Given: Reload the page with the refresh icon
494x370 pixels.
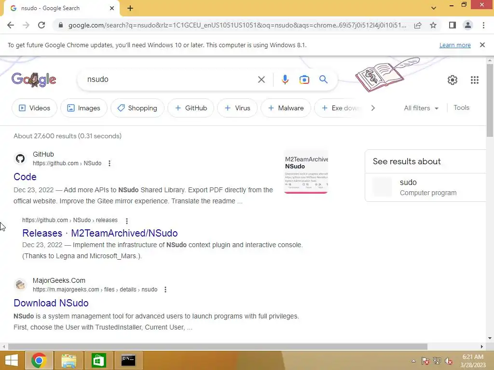Looking at the screenshot, I should point(41,25).
